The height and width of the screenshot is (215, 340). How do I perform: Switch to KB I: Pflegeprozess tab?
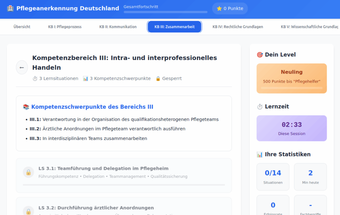[x=65, y=27]
